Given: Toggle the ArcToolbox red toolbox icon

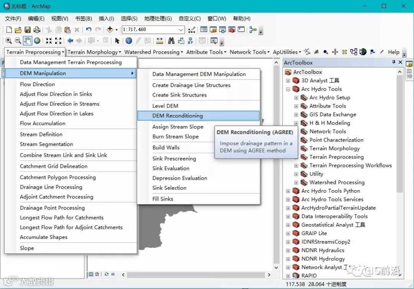Looking at the screenshot, I should pos(232,30).
